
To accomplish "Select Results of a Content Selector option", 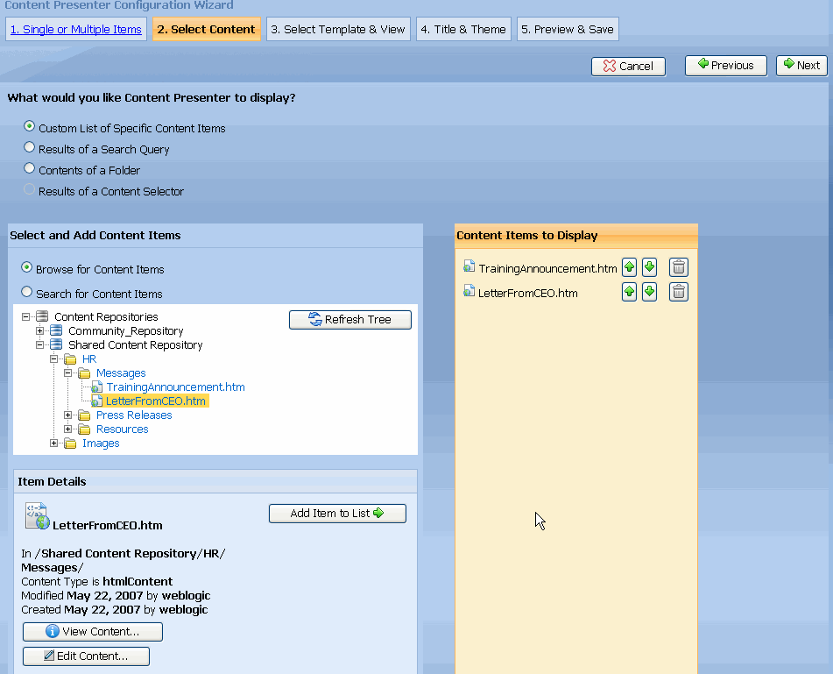I will click(x=29, y=189).
